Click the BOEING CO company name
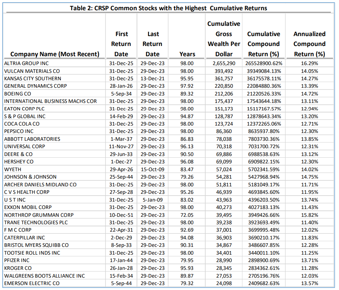 point(17,94)
